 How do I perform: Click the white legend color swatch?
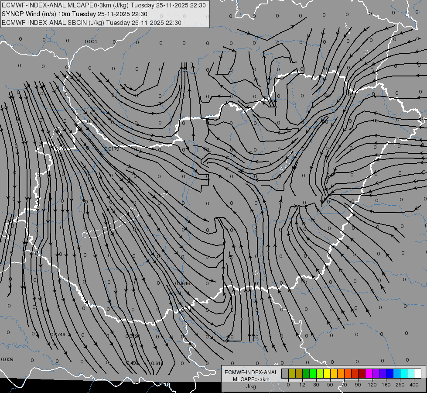(418, 374)
